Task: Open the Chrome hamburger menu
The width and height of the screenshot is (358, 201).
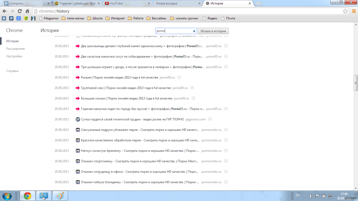Action: coord(354,11)
